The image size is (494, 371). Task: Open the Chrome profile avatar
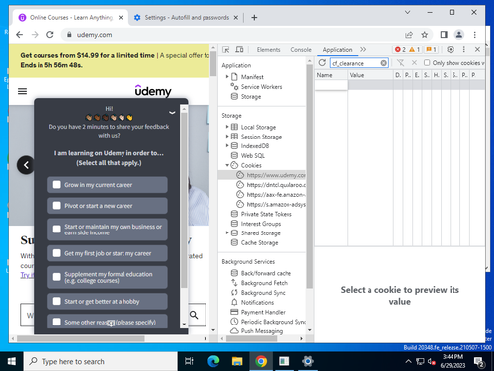(459, 35)
